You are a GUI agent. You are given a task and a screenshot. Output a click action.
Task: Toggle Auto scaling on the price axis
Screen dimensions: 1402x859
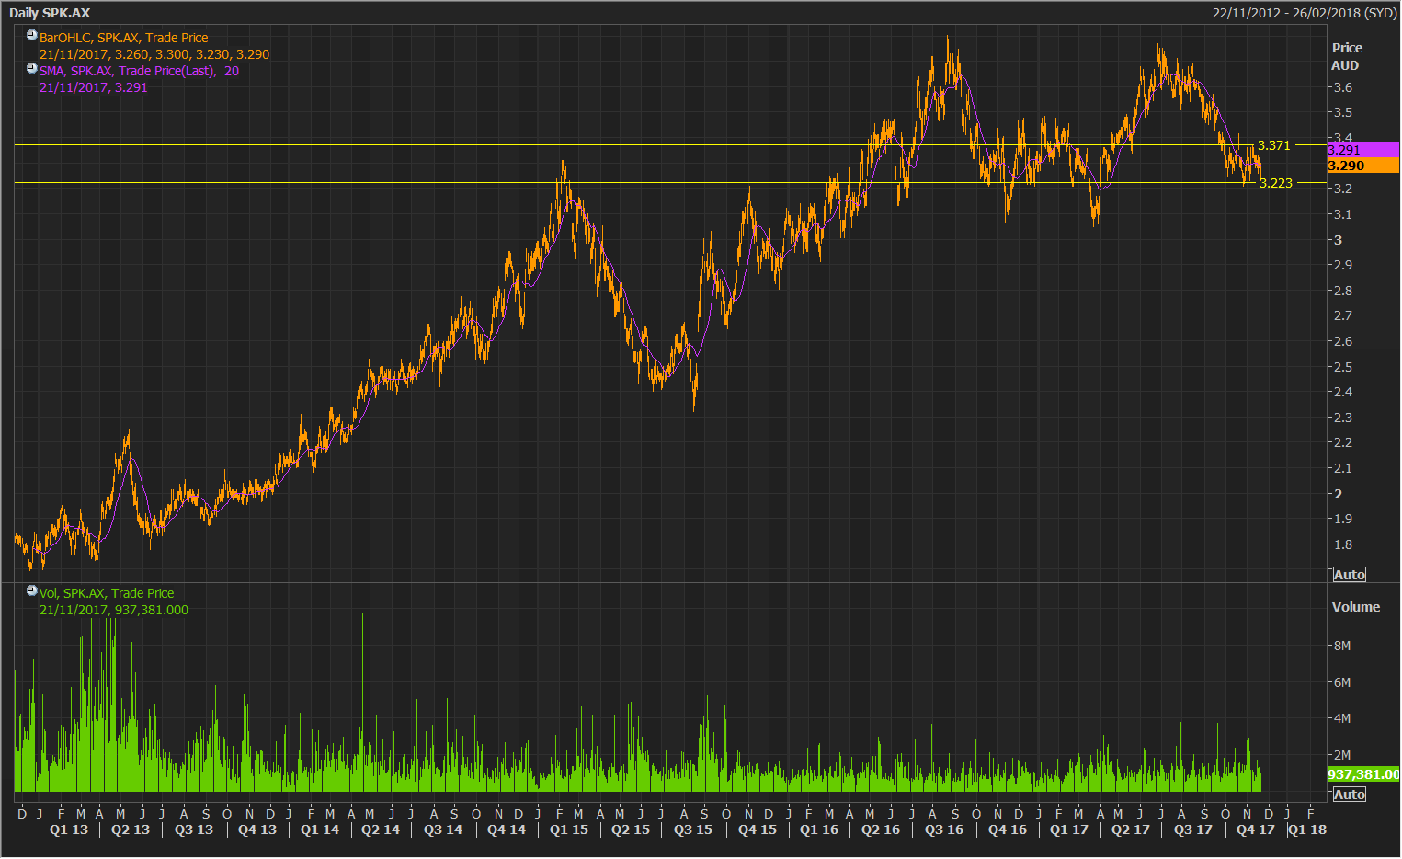coord(1350,575)
